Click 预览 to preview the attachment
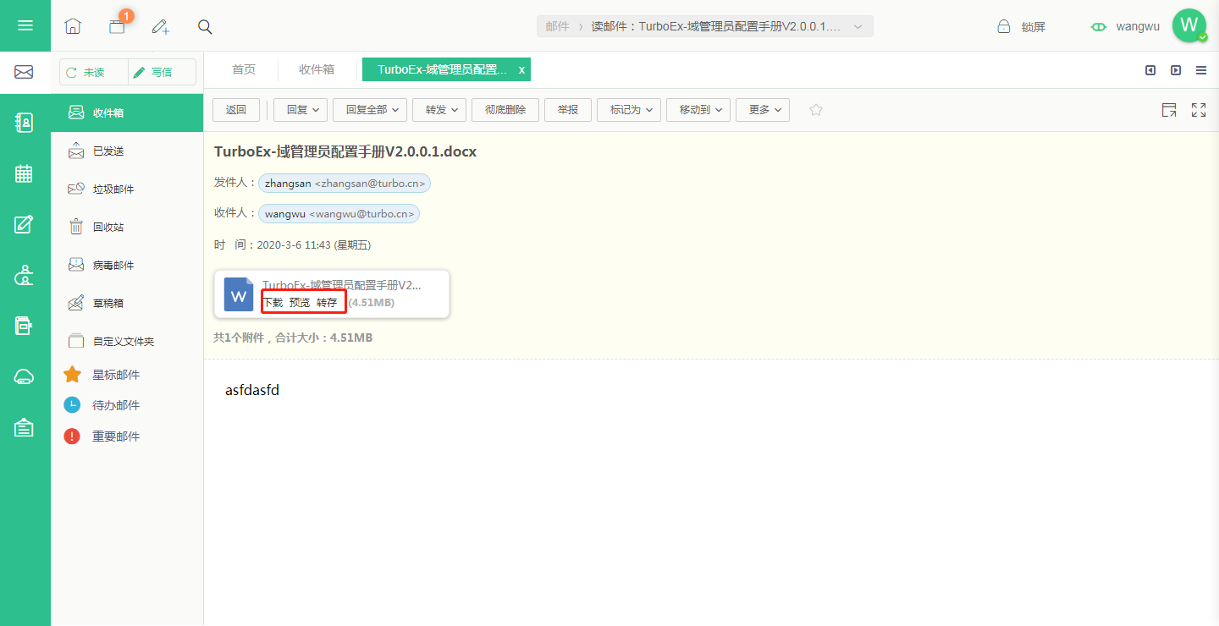The height and width of the screenshot is (626, 1219). (300, 303)
